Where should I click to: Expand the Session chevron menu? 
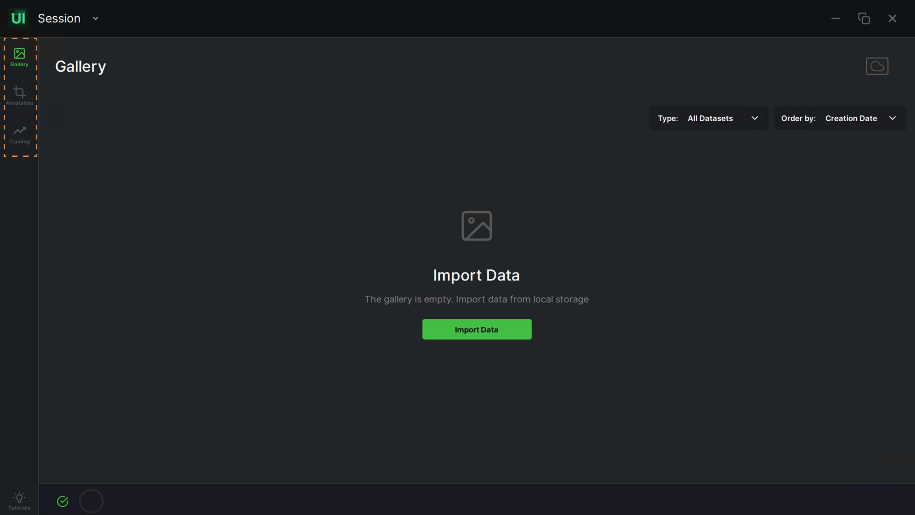[96, 18]
